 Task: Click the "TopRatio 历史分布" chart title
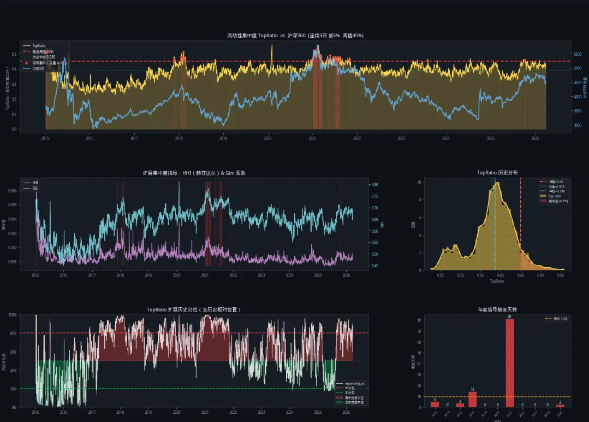coord(497,173)
